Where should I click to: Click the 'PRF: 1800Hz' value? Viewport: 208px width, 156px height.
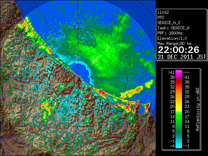tap(170, 33)
